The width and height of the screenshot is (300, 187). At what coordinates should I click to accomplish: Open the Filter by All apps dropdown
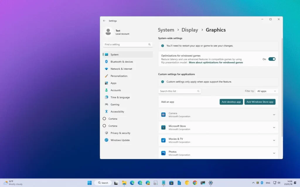[267, 91]
